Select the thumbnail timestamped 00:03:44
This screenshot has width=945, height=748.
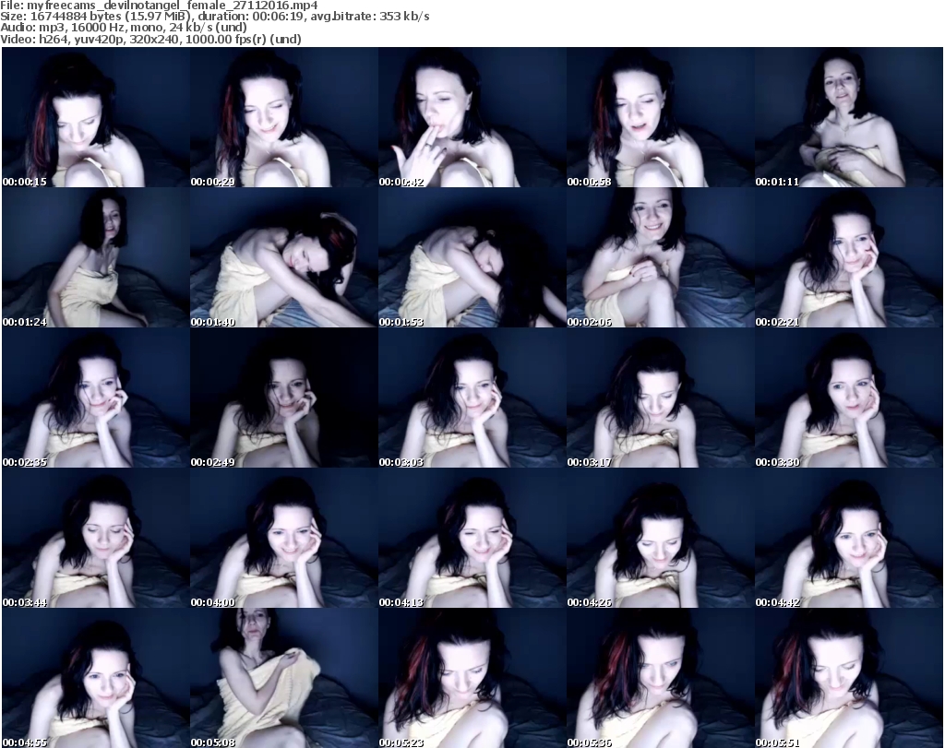point(96,538)
